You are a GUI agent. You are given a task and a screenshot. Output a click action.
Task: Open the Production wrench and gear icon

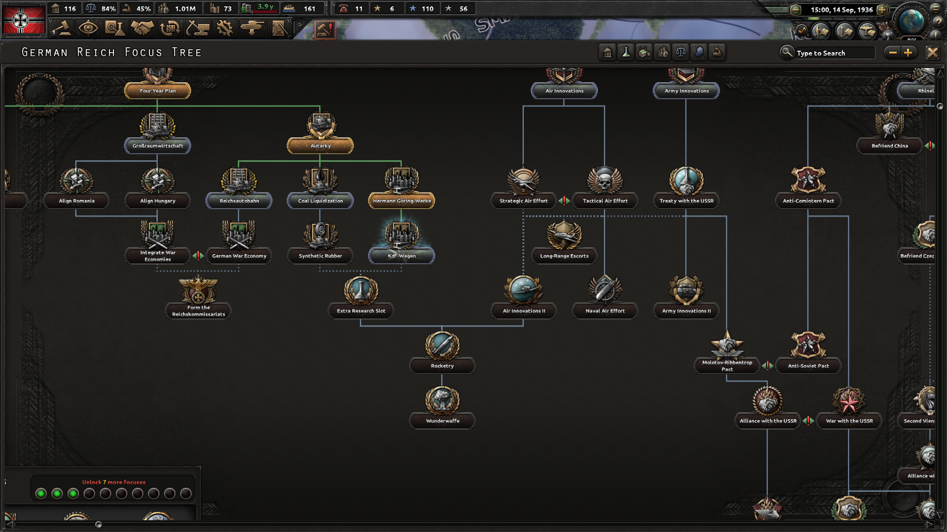[225, 29]
